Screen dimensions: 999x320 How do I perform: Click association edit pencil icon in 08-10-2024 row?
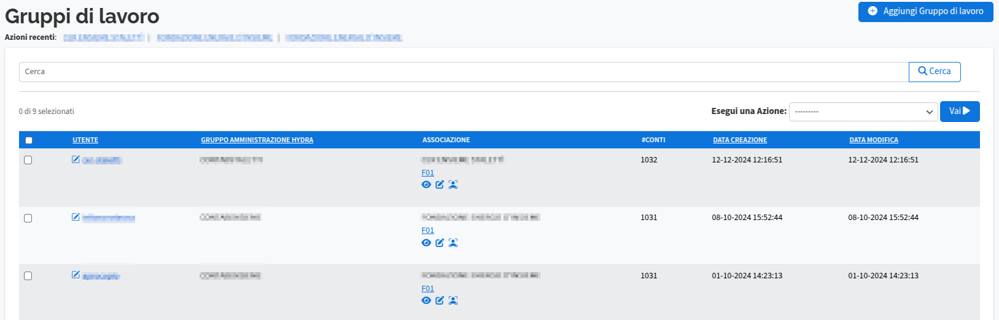(x=440, y=243)
